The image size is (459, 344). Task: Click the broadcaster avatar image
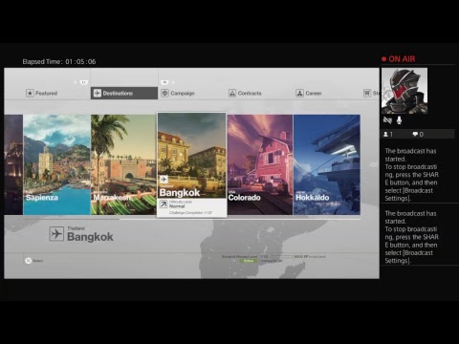[x=404, y=91]
